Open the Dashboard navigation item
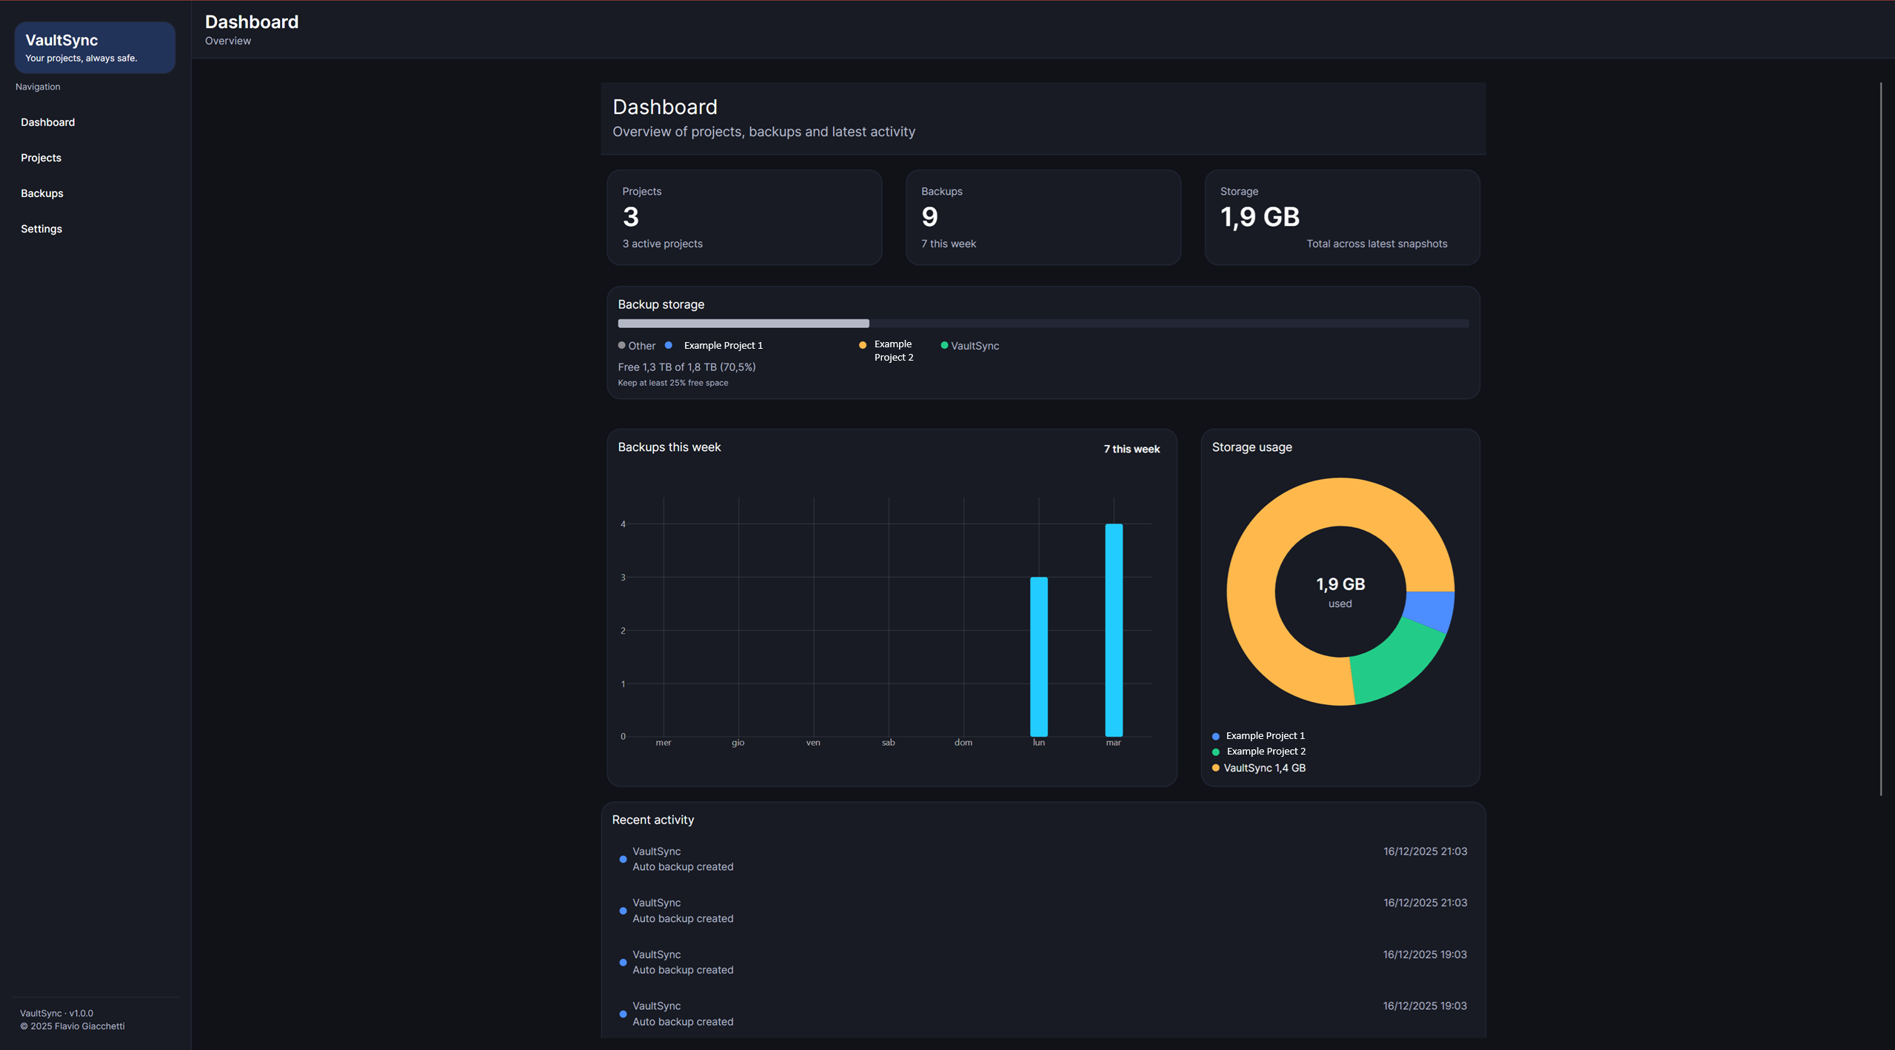 pyautogui.click(x=47, y=122)
